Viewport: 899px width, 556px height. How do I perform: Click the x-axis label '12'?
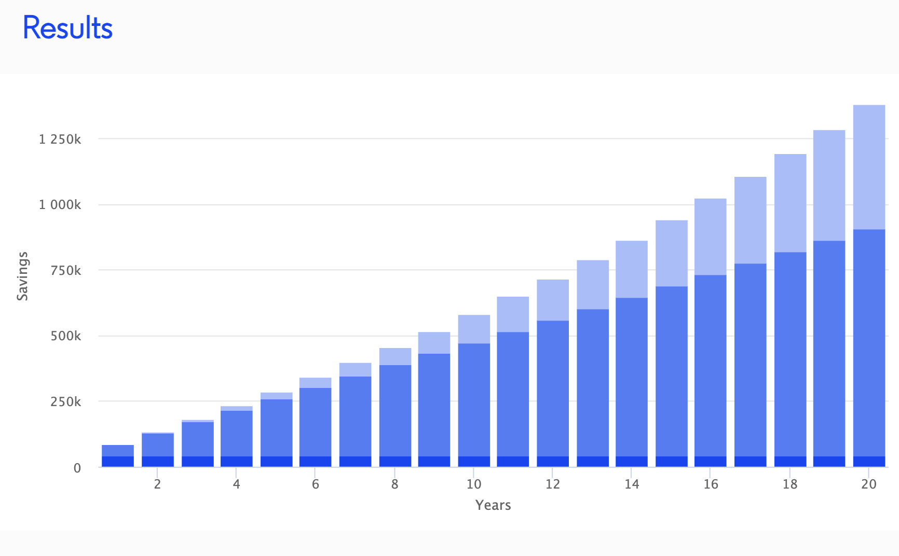click(553, 484)
